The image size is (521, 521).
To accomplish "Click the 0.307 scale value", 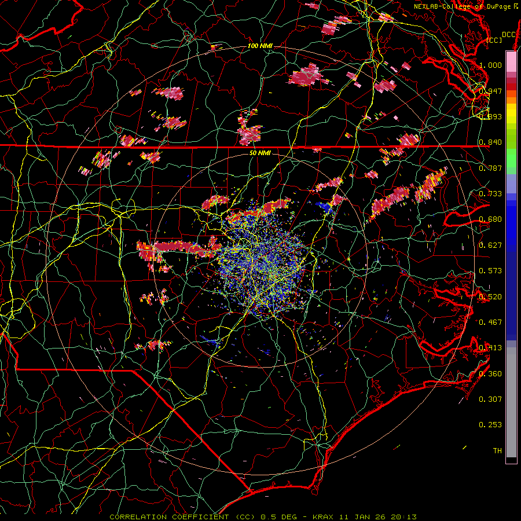I will [x=490, y=399].
